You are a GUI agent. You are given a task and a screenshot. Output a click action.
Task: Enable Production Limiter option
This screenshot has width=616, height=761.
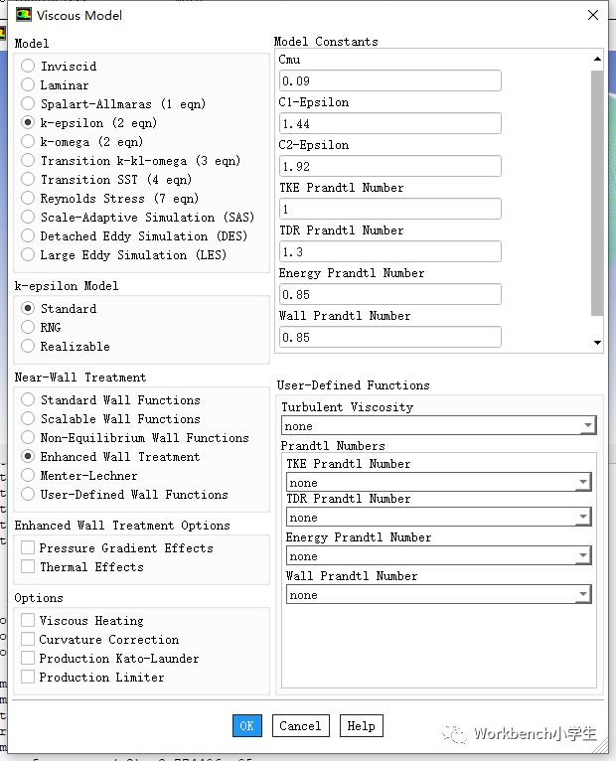(28, 677)
